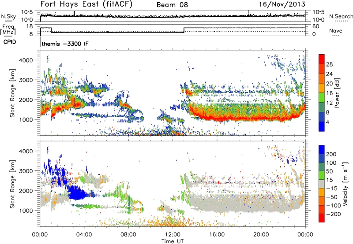Click the '28' tick on power colorbar

329,64
